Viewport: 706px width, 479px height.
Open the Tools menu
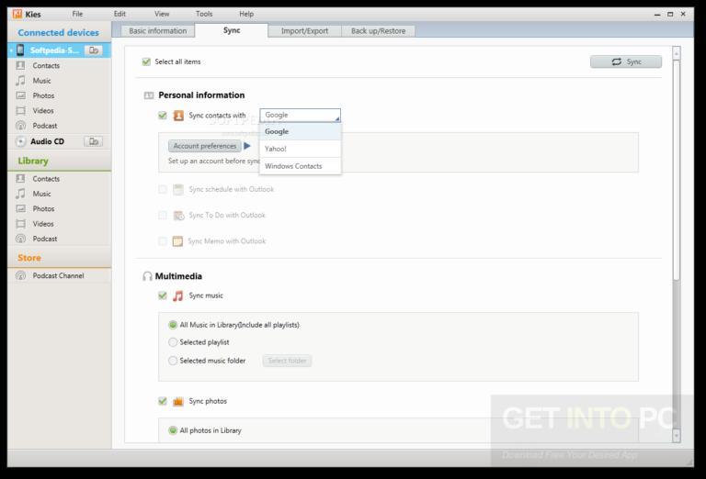(203, 14)
